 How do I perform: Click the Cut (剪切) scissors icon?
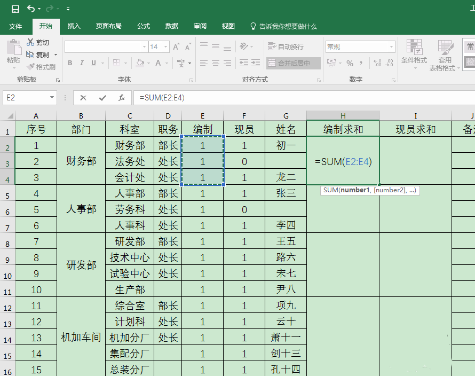(30, 42)
